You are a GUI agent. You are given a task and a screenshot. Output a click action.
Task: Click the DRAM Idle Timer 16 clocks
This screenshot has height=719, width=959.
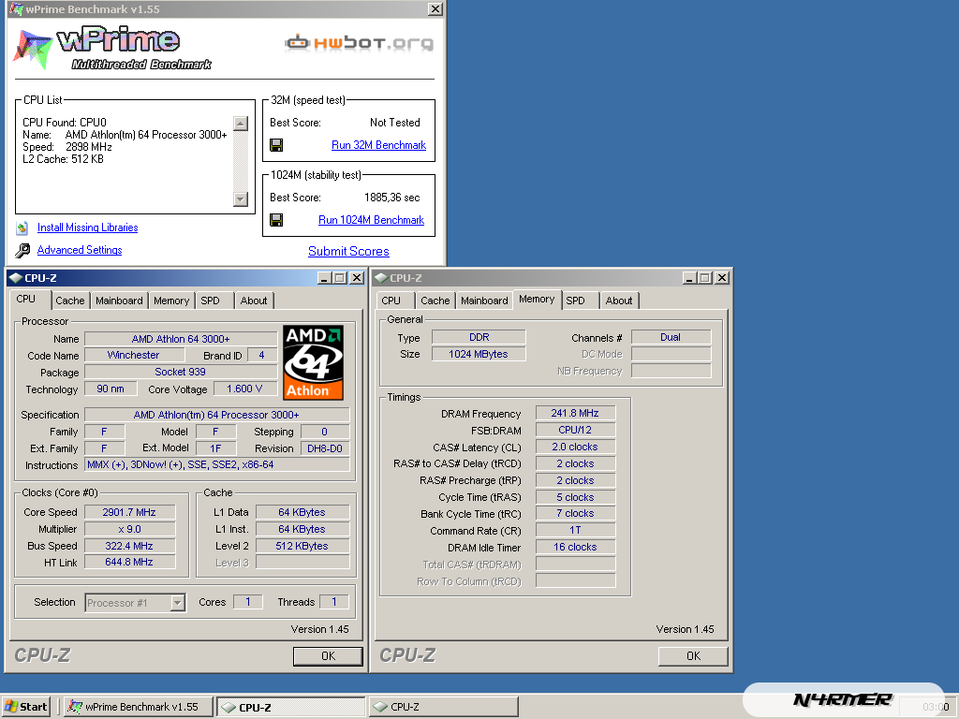576,547
